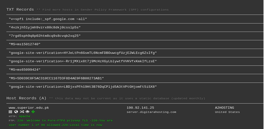Click the Host Records (A) section heading
Viewport: 264px width, 129px height.
click(x=26, y=98)
